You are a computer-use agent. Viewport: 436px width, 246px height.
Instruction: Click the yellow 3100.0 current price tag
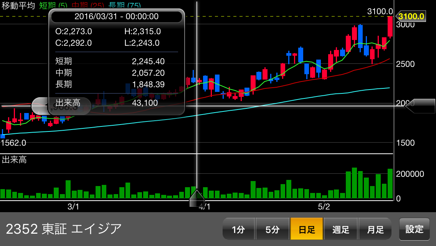tap(411, 17)
